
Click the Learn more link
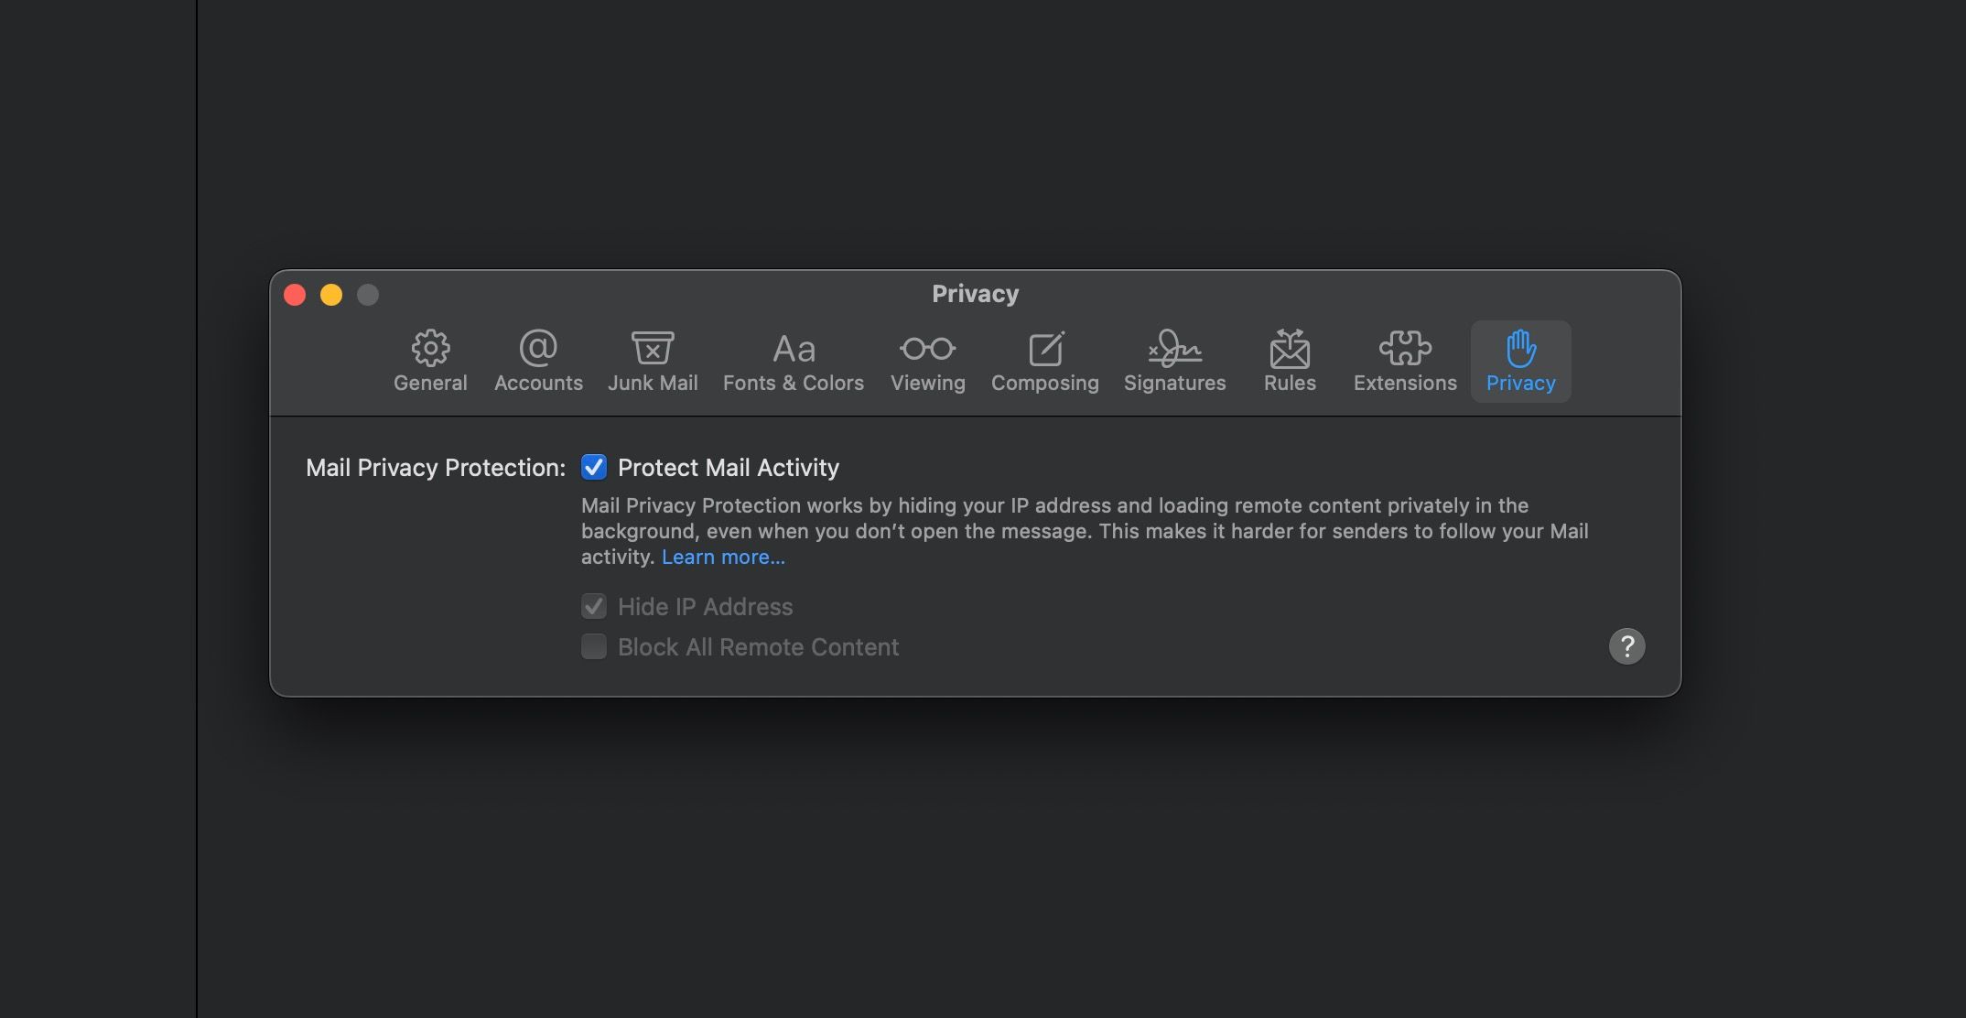723,557
